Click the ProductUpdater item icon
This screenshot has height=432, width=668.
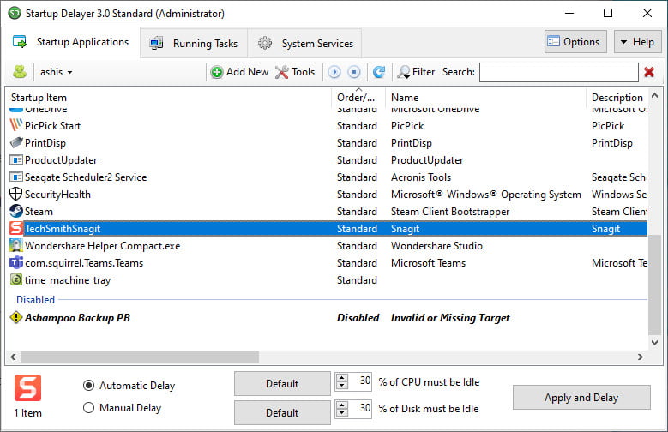15,159
